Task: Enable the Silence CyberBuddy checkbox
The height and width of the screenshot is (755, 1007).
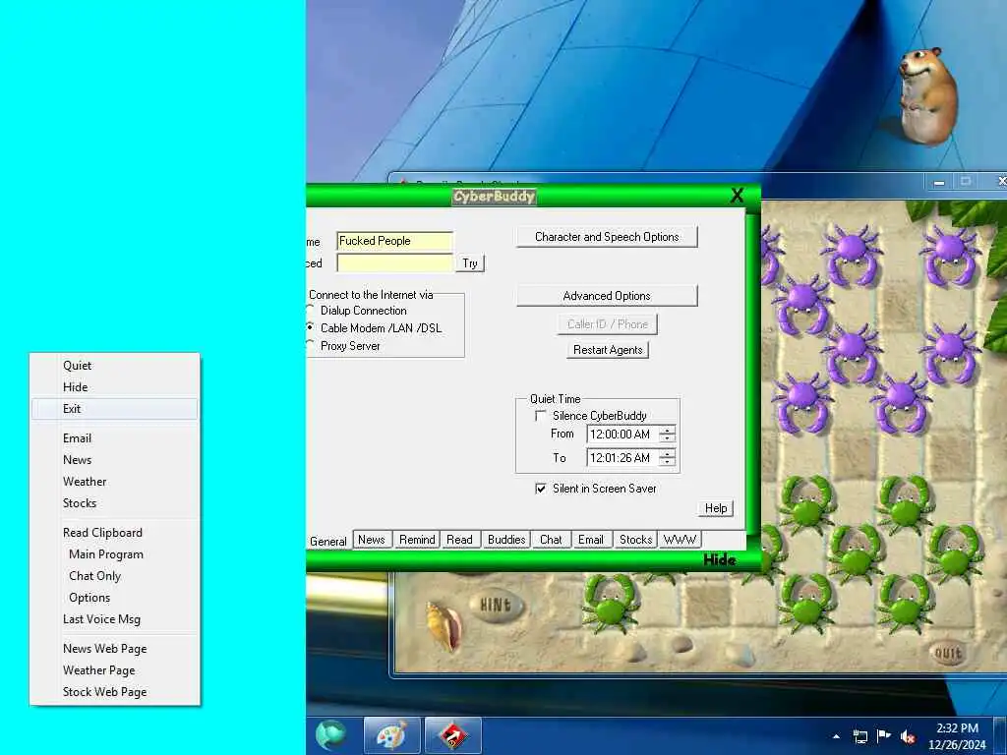Action: click(x=541, y=416)
